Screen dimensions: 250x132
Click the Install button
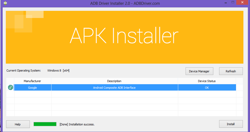(231, 124)
